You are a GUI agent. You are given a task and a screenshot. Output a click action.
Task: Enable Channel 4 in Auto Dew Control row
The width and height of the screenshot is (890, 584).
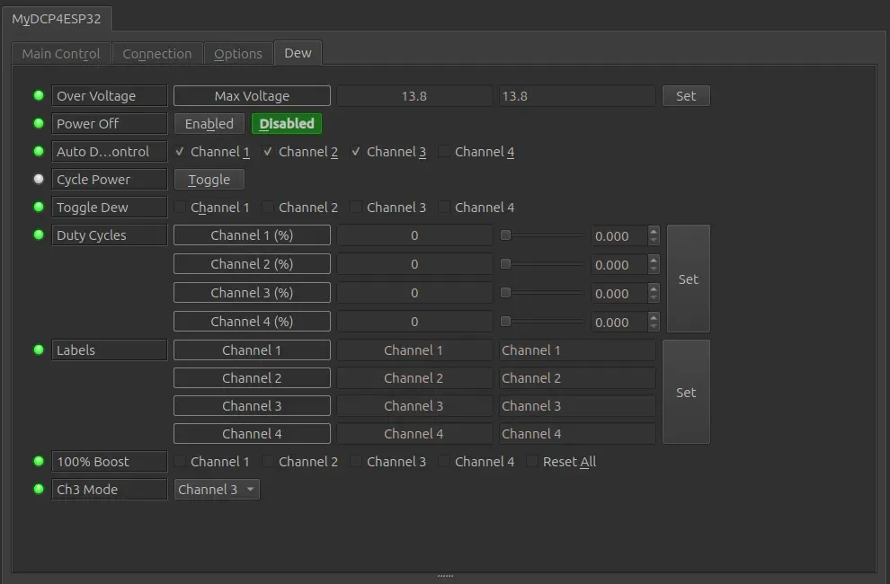tap(444, 152)
